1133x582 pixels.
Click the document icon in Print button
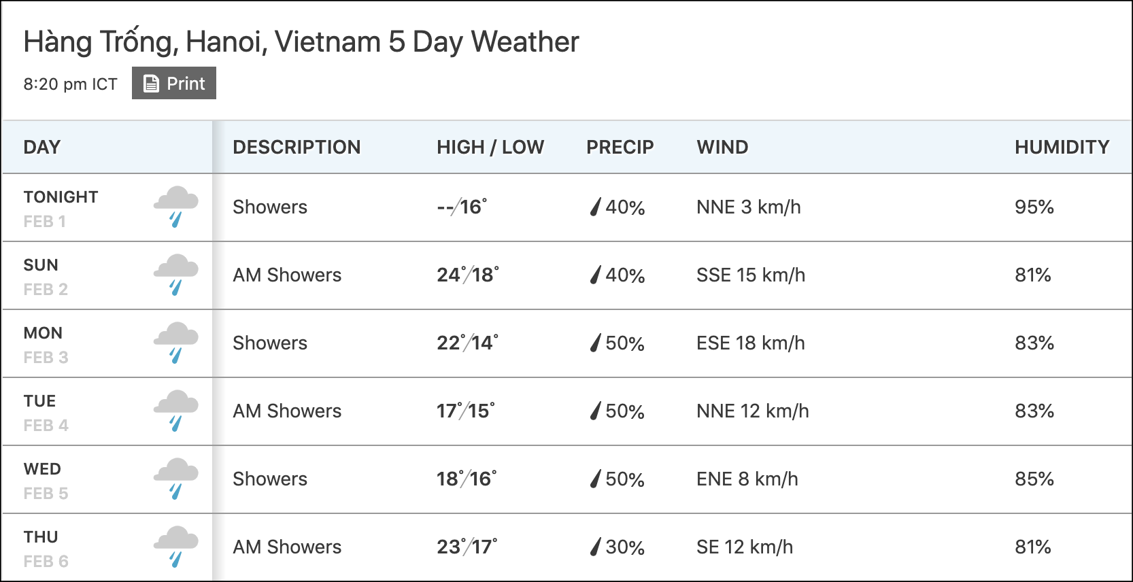(x=152, y=84)
